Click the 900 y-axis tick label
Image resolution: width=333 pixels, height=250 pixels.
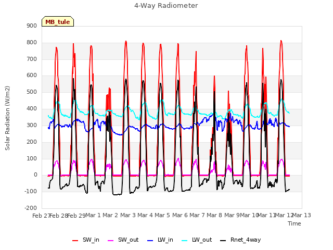pyautogui.click(x=32, y=26)
